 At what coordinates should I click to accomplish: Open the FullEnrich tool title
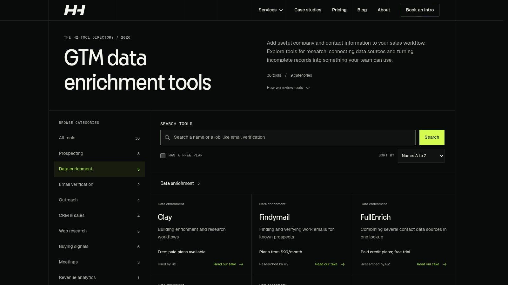tap(376, 217)
